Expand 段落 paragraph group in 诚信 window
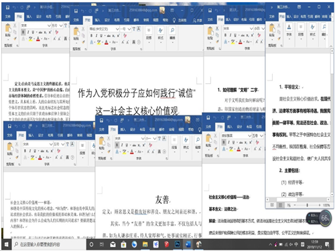This screenshot has height=251, width=335. pyautogui.click(x=149, y=34)
